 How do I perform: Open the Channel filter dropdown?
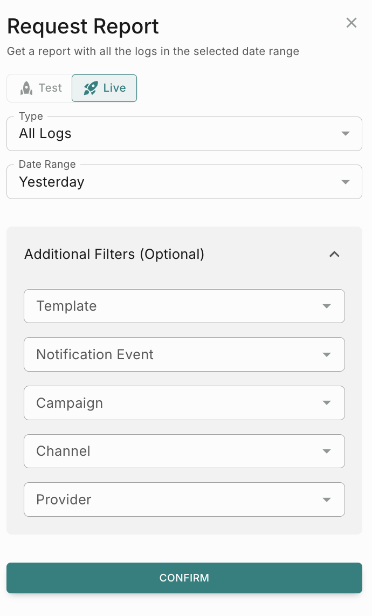click(x=184, y=451)
